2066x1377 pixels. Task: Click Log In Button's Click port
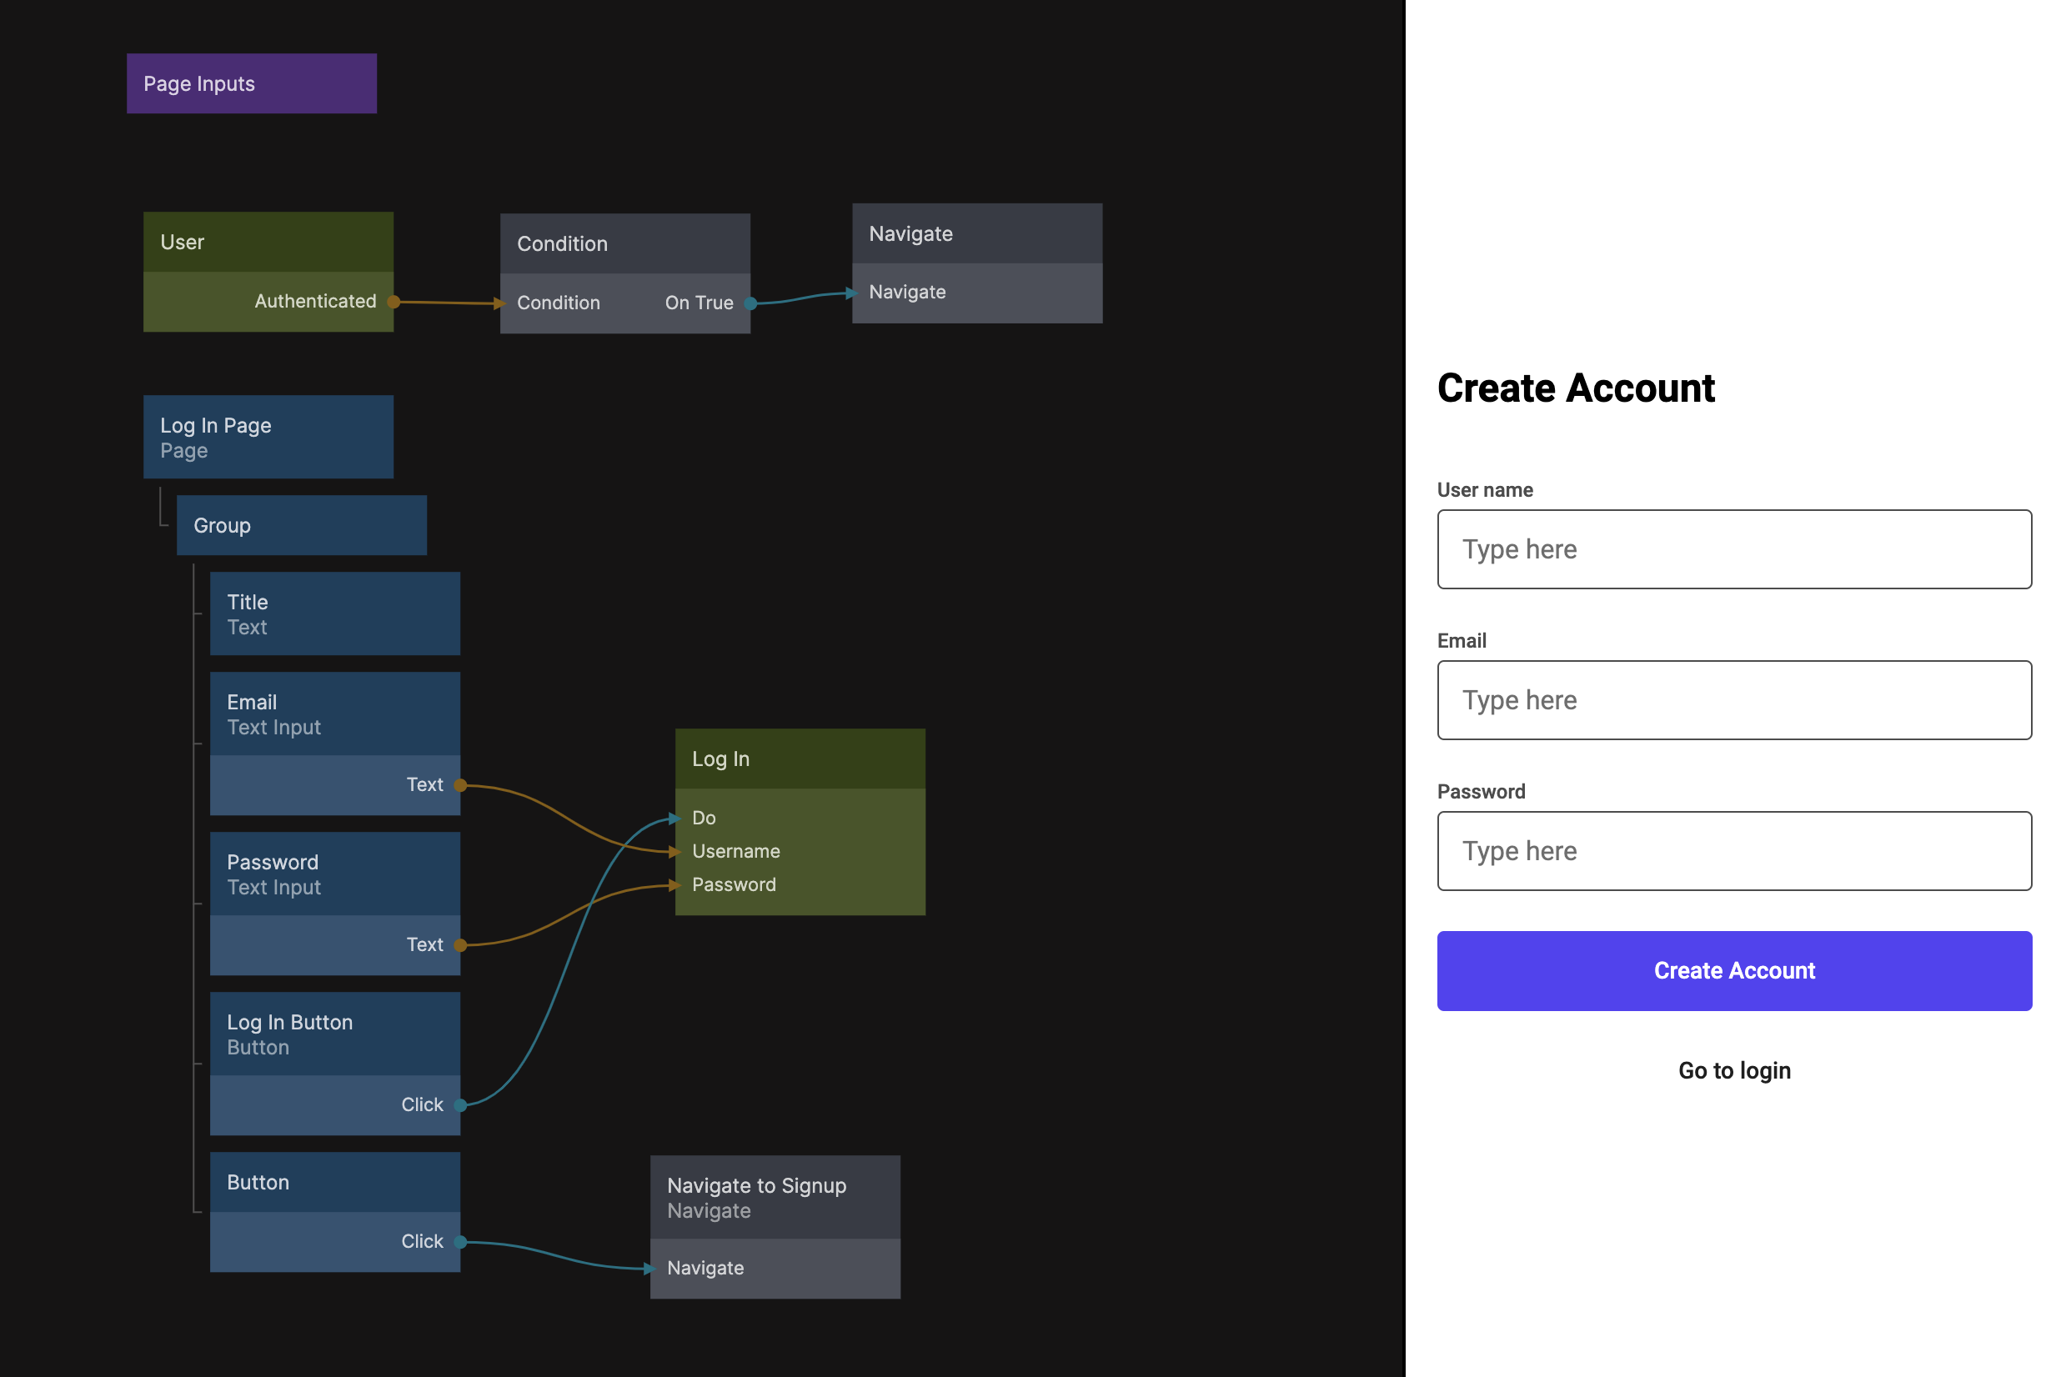pos(460,1105)
